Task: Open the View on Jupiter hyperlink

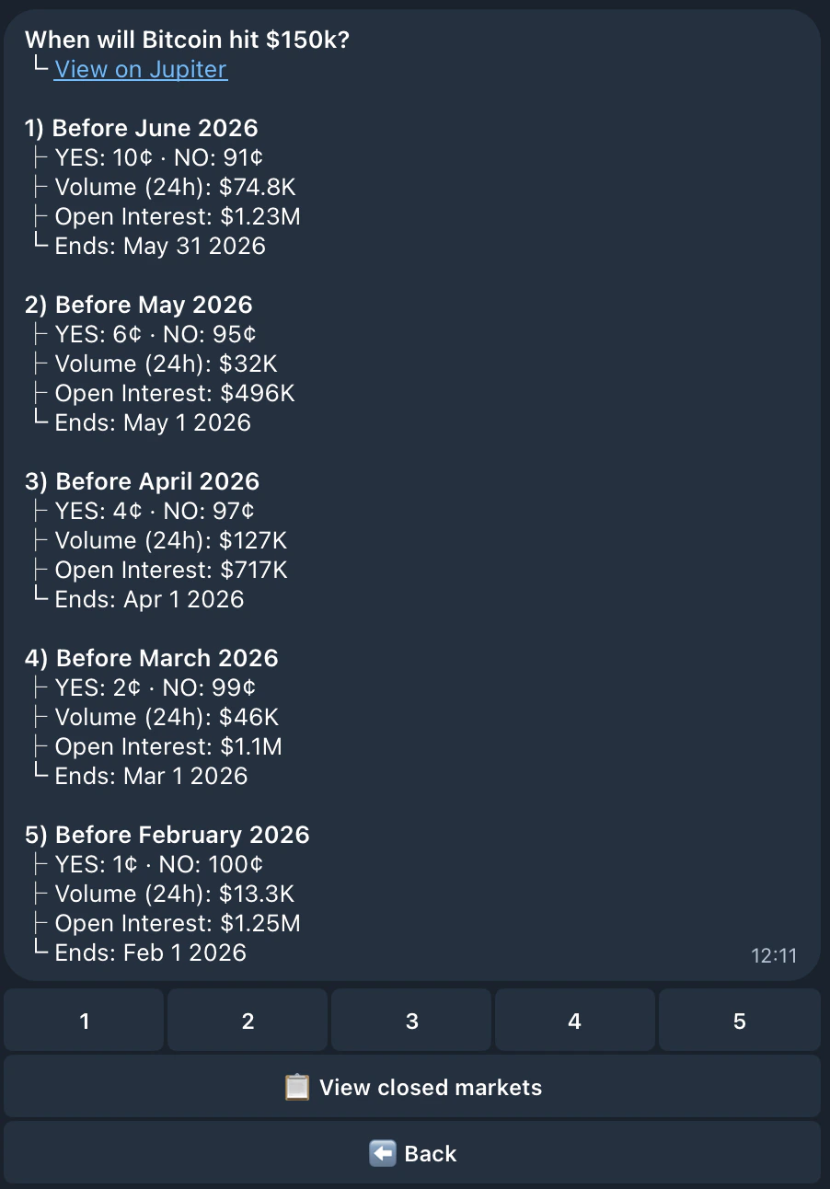Action: tap(140, 69)
